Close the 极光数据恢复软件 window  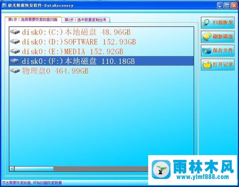click(x=234, y=6)
